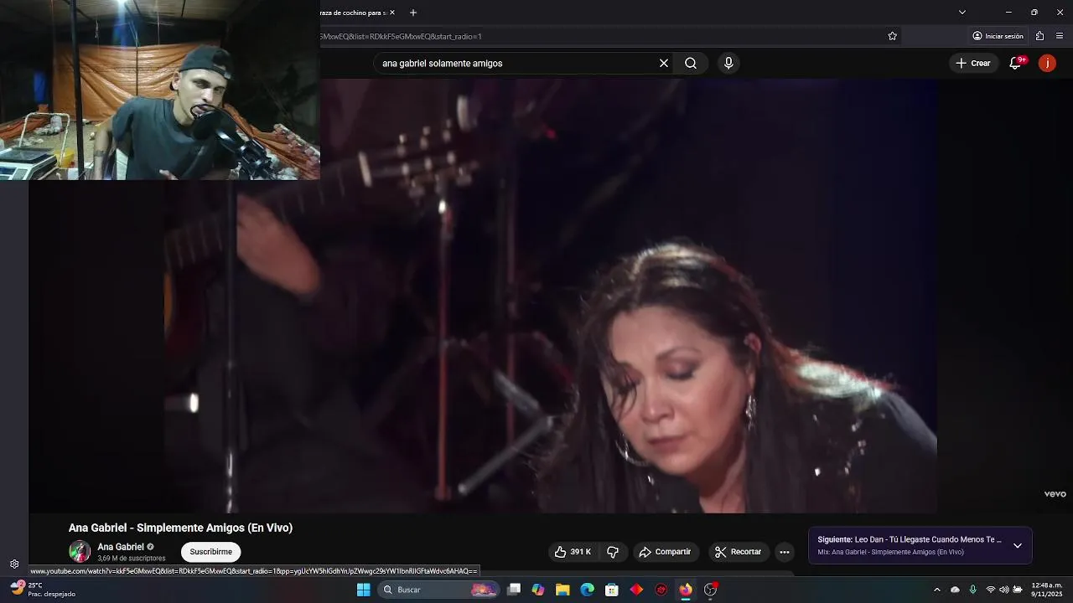This screenshot has height=603, width=1073.
Task: Expand the Siguiente mix playlist panel
Action: 1018,545
